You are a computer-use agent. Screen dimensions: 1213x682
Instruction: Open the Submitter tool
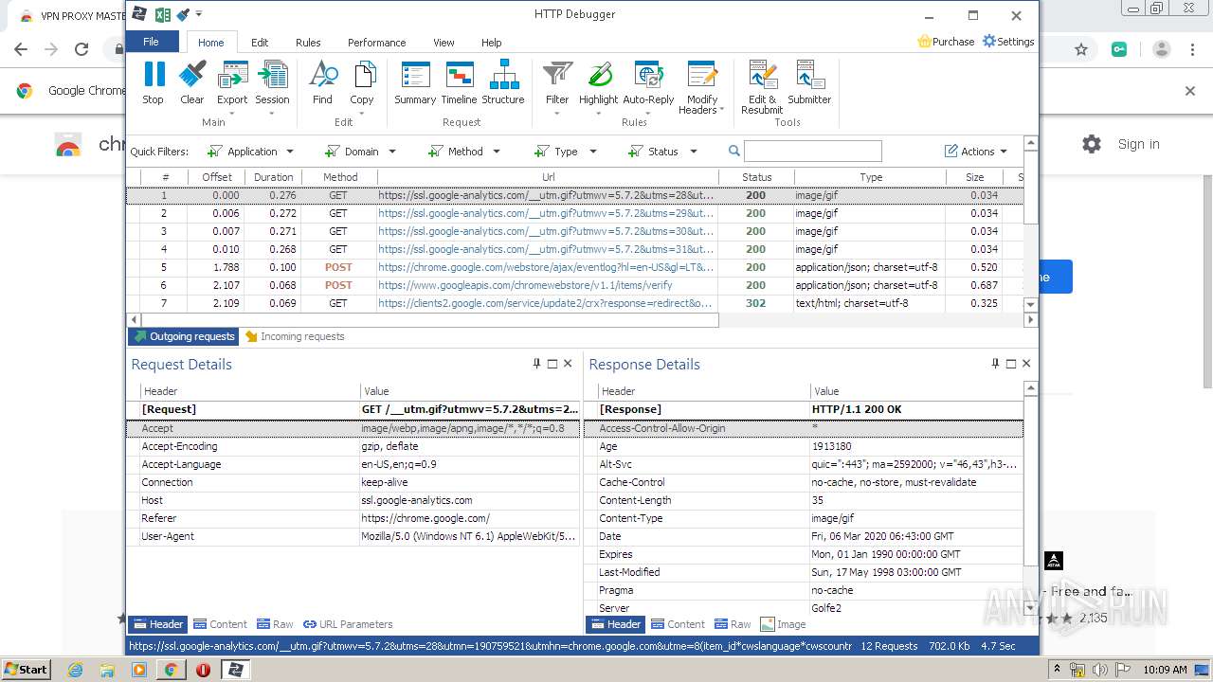(809, 74)
